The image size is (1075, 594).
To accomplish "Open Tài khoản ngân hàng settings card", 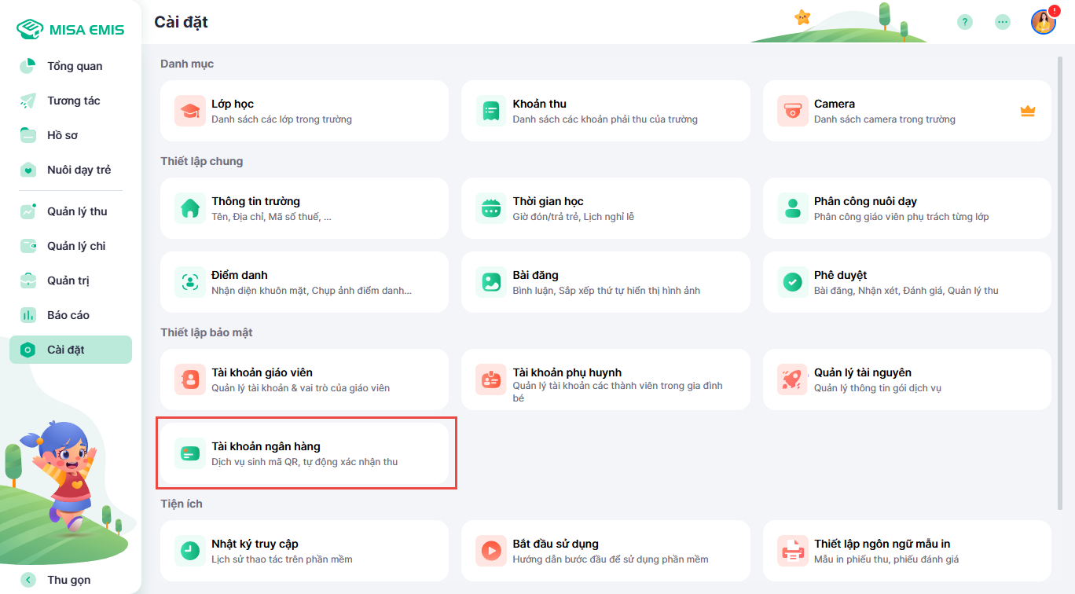I will (305, 453).
